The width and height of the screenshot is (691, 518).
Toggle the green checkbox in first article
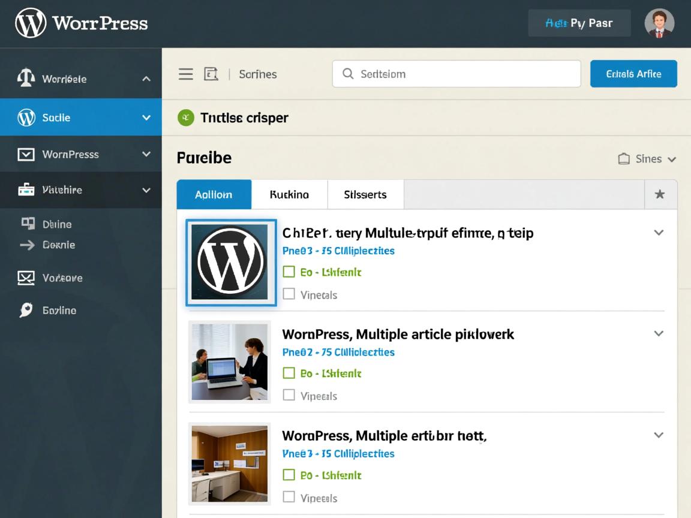point(289,272)
